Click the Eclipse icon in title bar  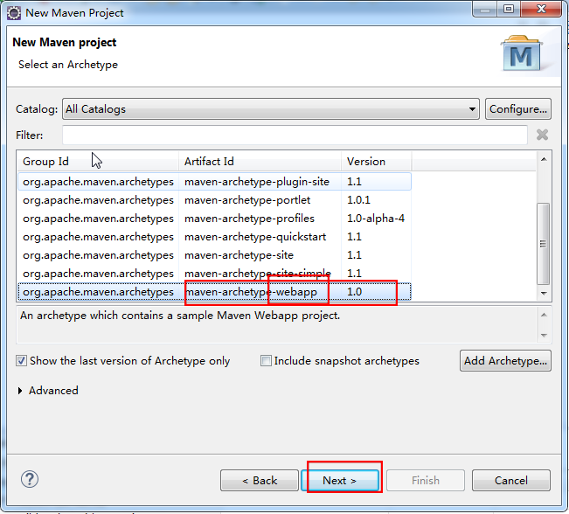click(14, 12)
